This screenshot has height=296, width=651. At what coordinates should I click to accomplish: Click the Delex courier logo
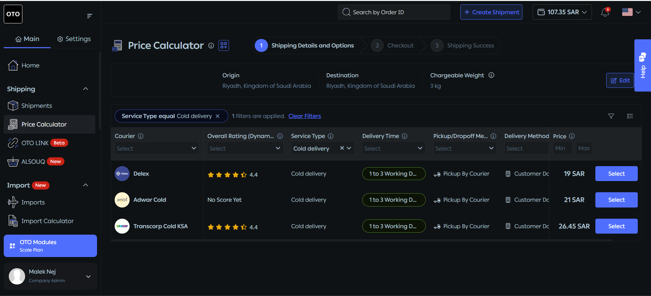122,174
